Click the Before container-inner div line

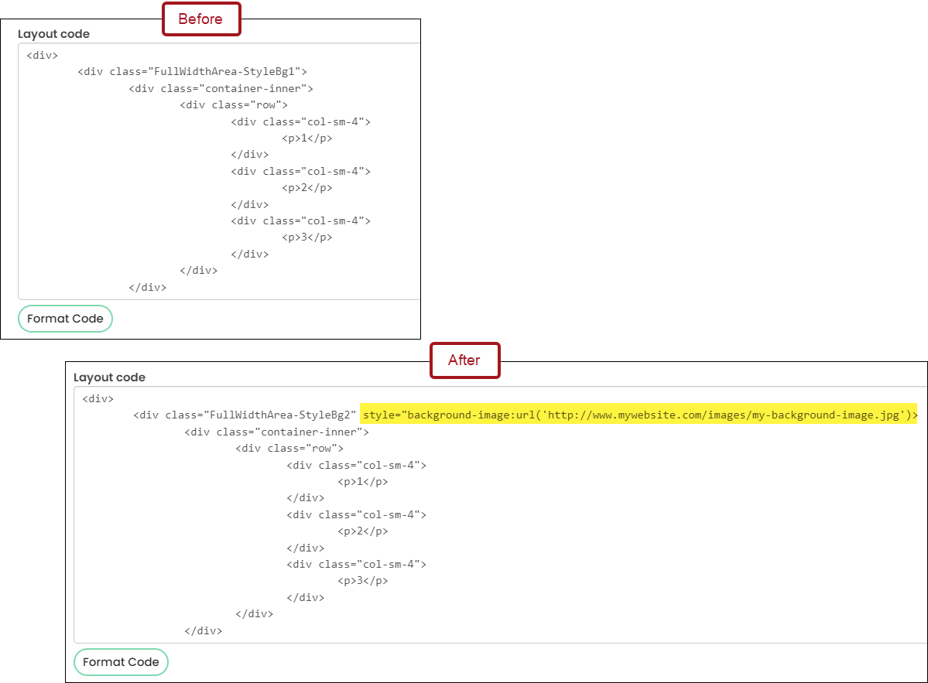221,89
